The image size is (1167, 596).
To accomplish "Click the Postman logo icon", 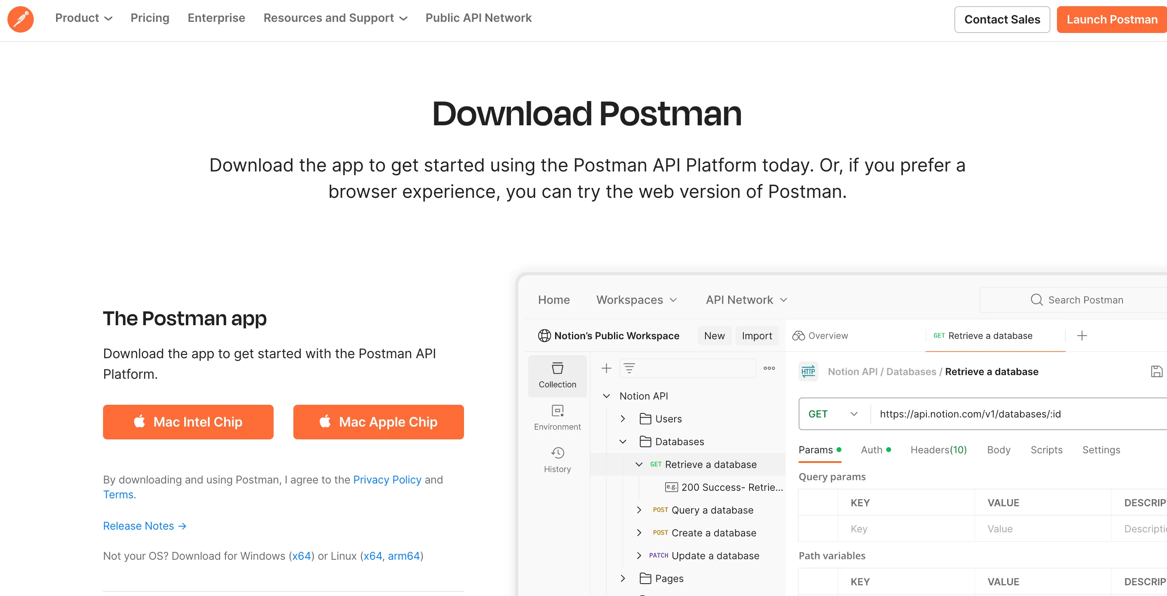I will tap(20, 19).
